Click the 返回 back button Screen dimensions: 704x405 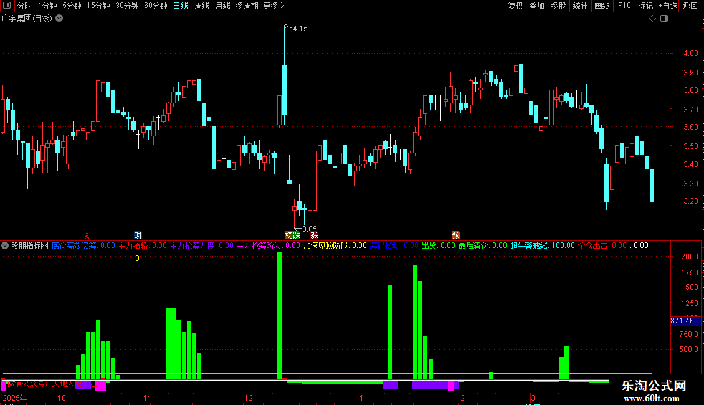(x=690, y=6)
